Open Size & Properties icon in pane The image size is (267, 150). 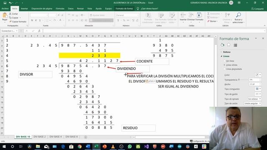tap(235, 45)
